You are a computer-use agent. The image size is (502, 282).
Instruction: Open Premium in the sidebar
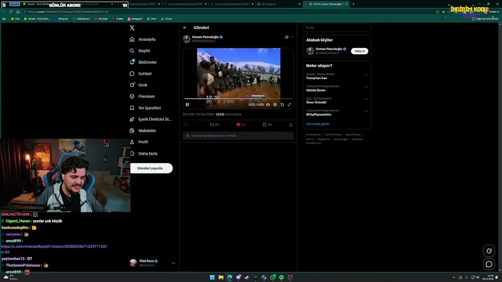142,96
